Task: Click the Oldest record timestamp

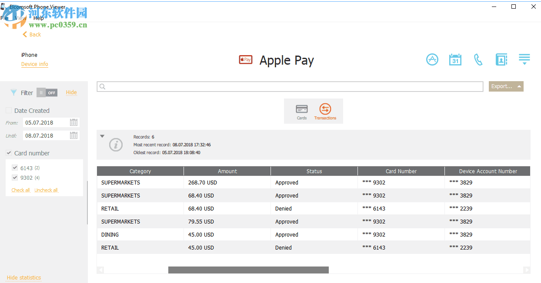Action: (181, 152)
